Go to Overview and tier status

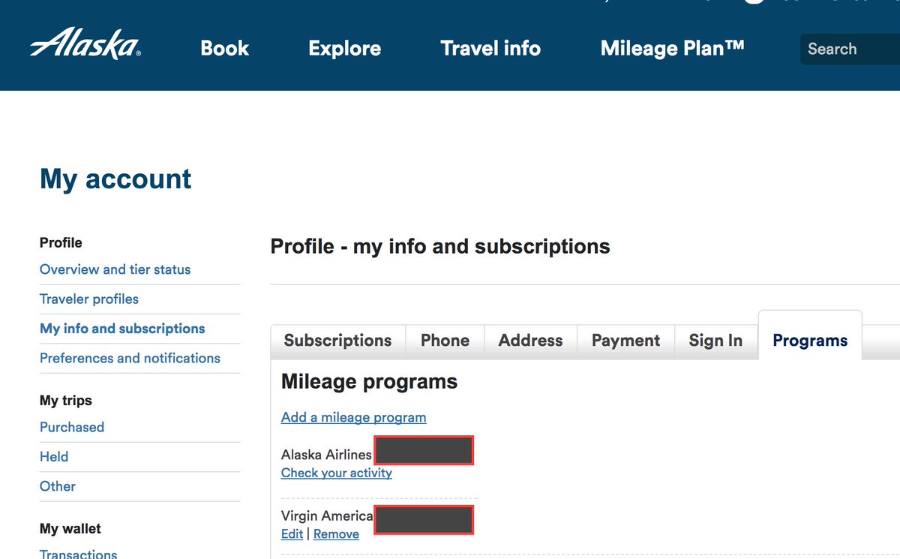pos(115,269)
